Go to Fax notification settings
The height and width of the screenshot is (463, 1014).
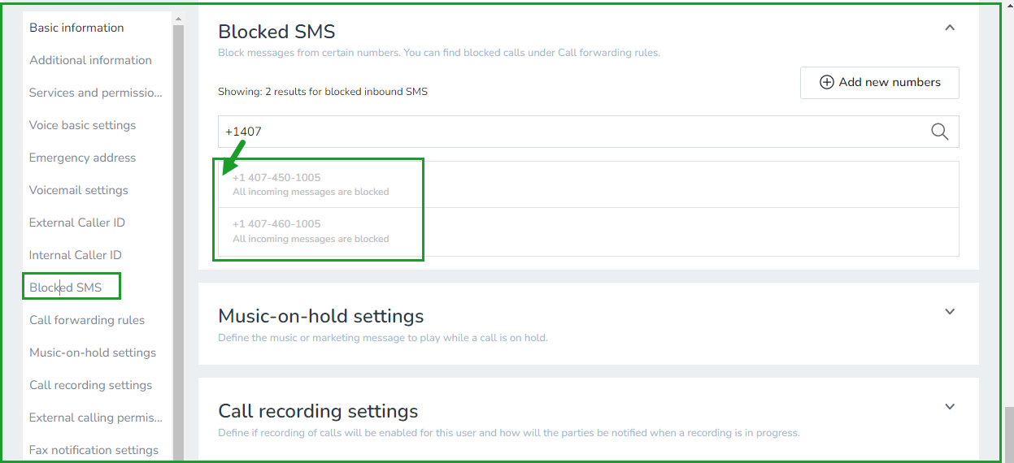click(94, 450)
